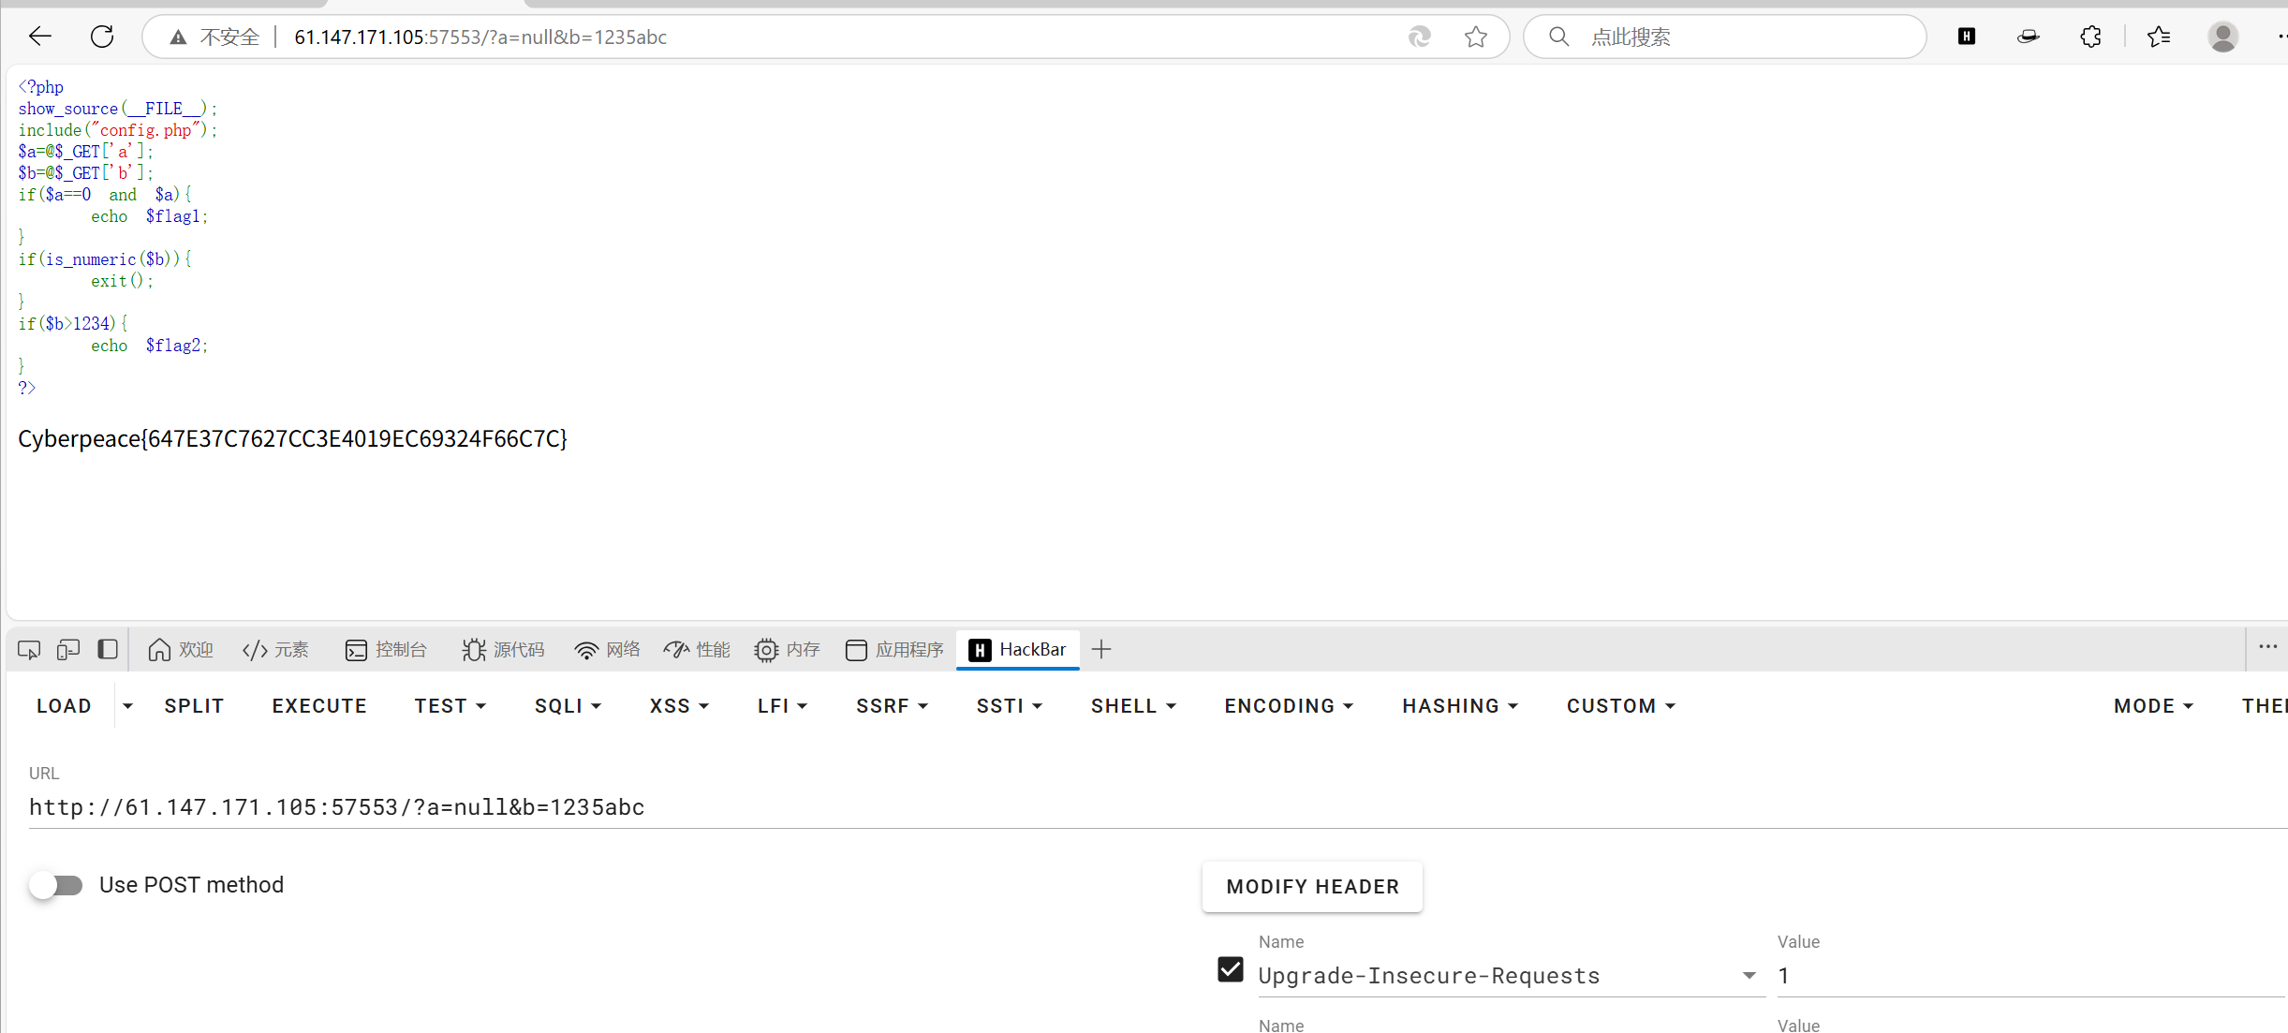Open the HackBar extension icon in toolbar
Viewport: 2288px width, 1033px height.
tap(1967, 37)
